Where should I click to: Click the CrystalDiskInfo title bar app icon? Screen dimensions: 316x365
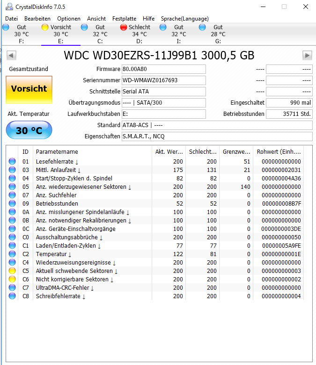pyautogui.click(x=9, y=7)
